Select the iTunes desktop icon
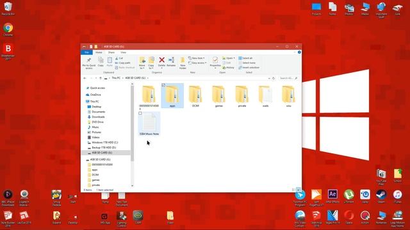Screen dimensions: 410x230 [x=397, y=196]
